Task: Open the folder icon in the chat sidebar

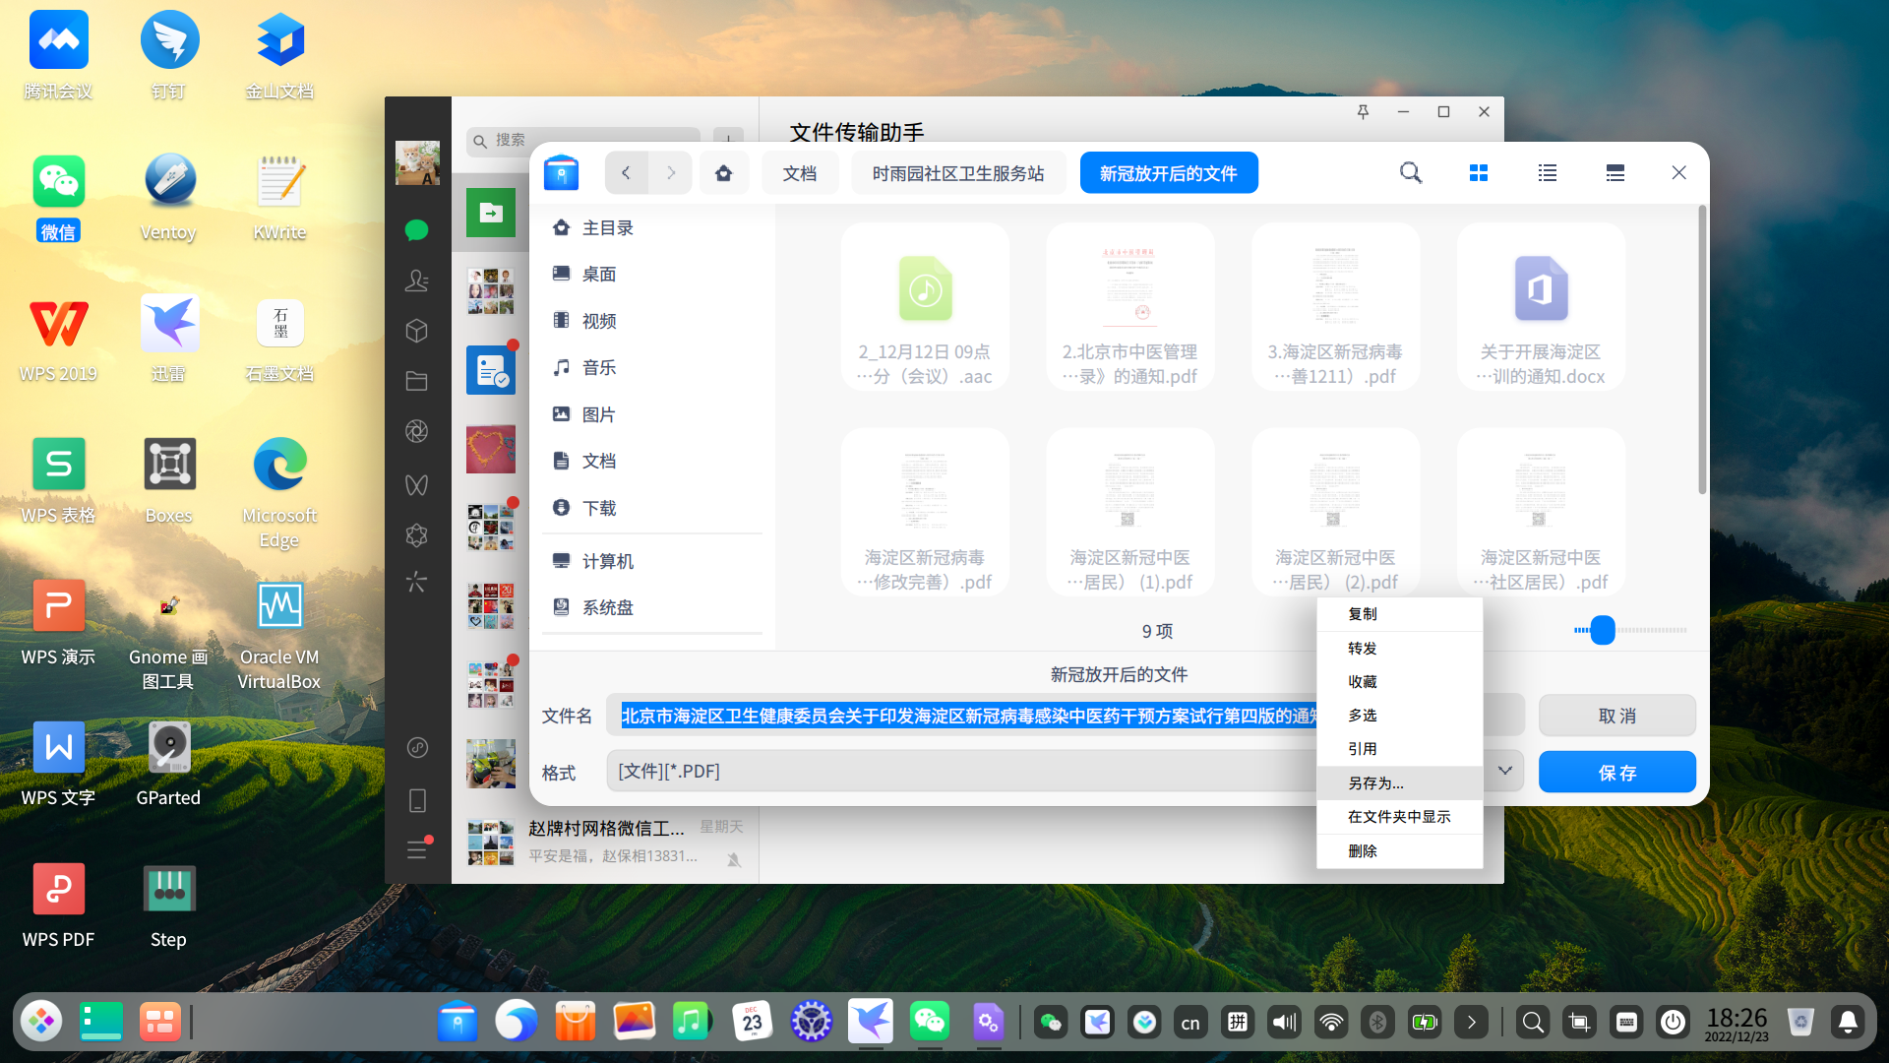Action: pos(416,382)
